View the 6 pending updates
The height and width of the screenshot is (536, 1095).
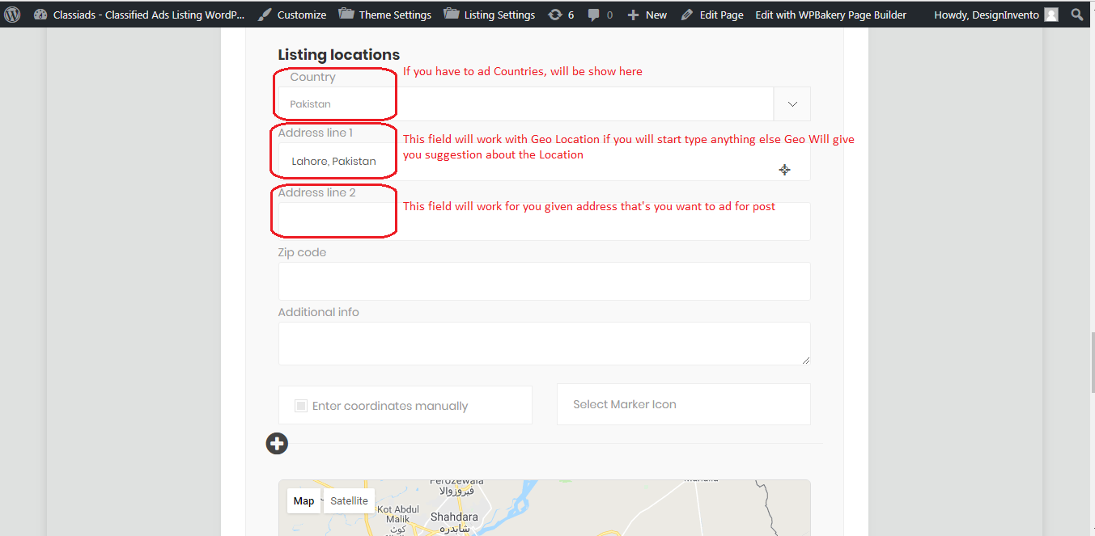pos(561,15)
